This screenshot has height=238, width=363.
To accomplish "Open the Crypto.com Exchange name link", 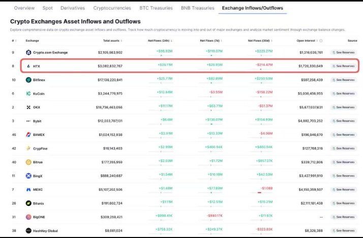I will coord(50,52).
